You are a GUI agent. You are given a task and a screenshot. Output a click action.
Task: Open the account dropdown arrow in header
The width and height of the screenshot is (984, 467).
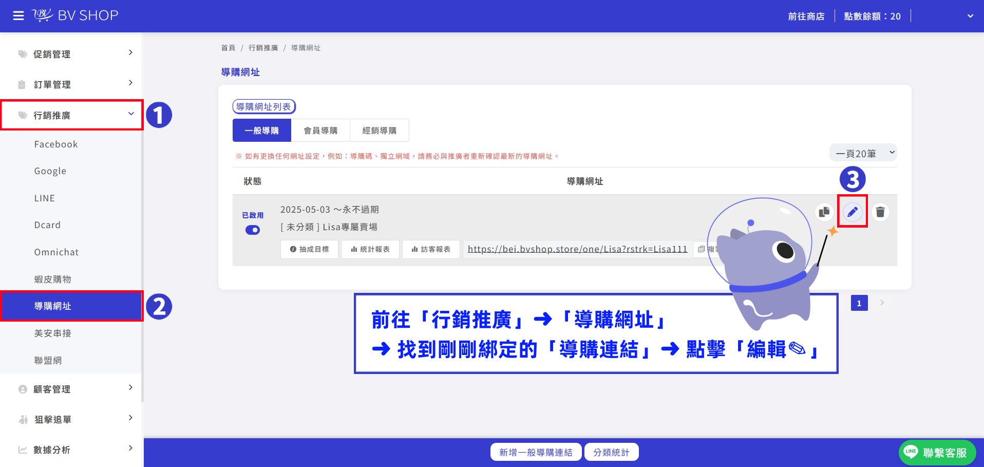point(970,16)
